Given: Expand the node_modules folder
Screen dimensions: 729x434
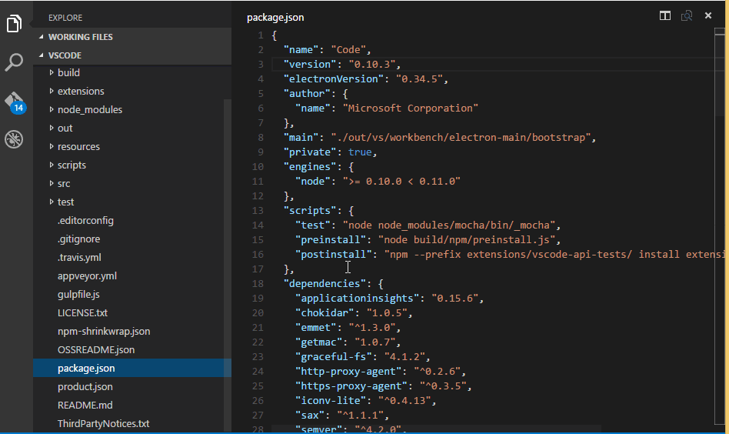Looking at the screenshot, I should 89,109.
